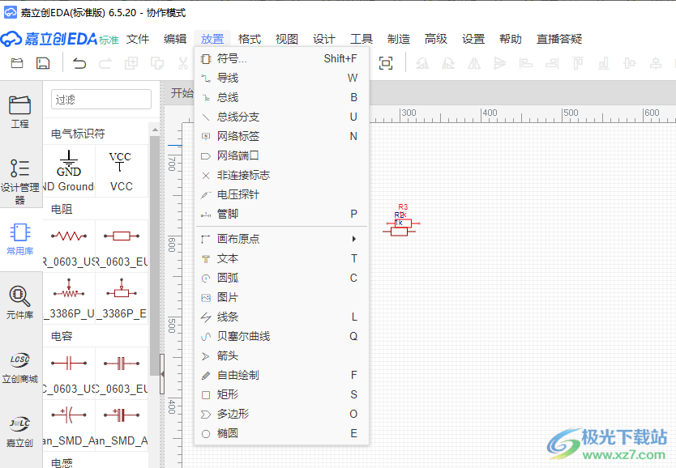Open the 文件 menu
Viewport: 676px width, 468px height.
(138, 39)
